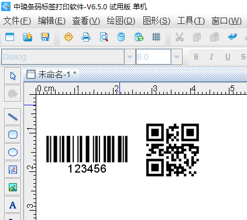247x220 pixels.
Task: Save the document with the floppy icon
Action: coord(45,37)
